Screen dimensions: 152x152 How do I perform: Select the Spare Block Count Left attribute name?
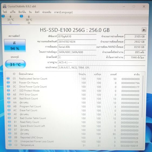point(32,126)
